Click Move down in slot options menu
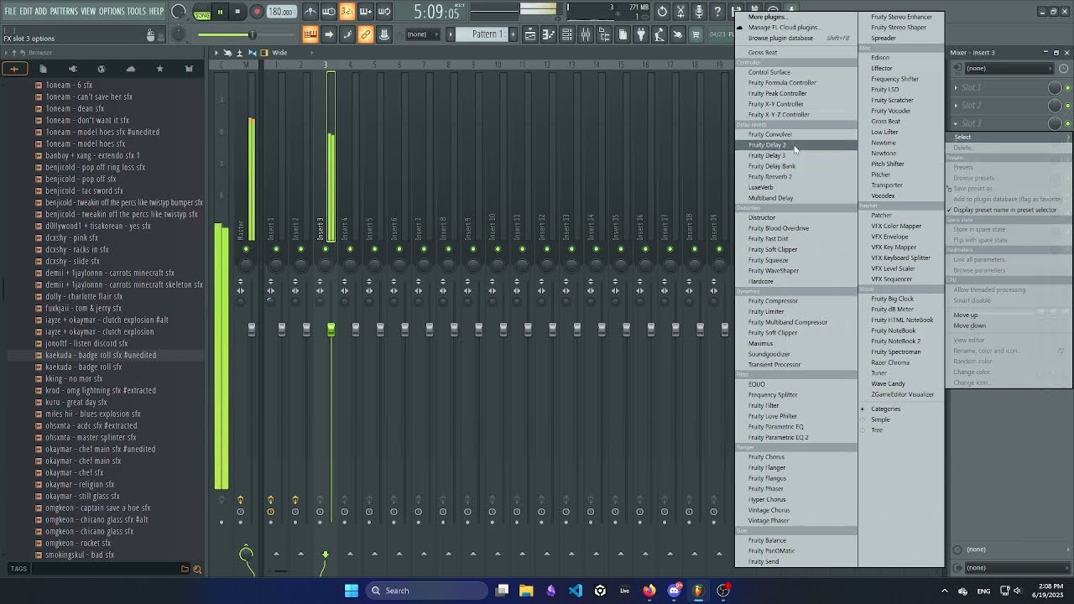This screenshot has height=604, width=1074. tap(1009, 326)
